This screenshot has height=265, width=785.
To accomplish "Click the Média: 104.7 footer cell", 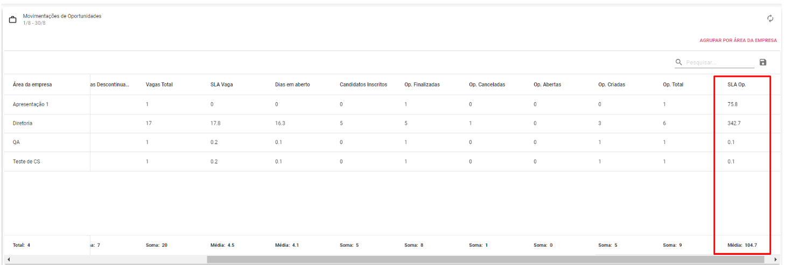I will (x=742, y=245).
